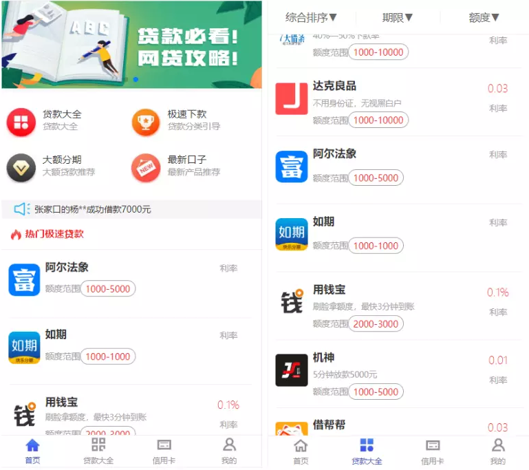Click the 达克良品 red app logo
Viewport: 529px width, 470px height.
coord(292,98)
